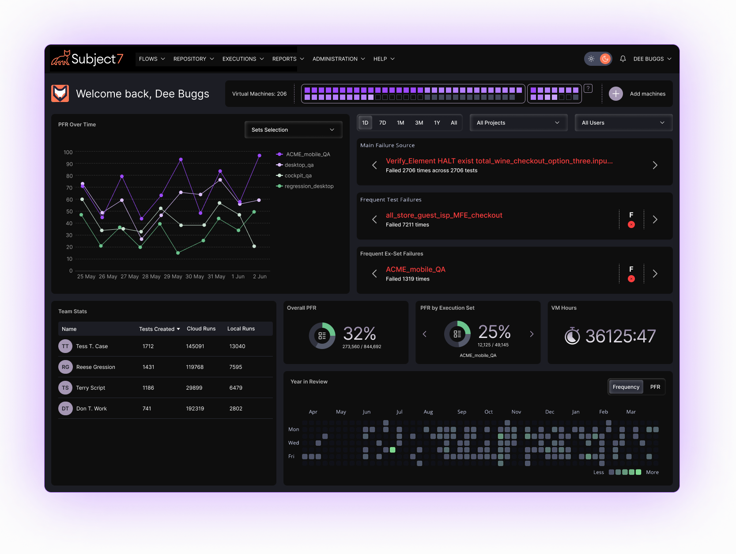Image resolution: width=736 pixels, height=554 pixels.
Task: Show next PFR by Execution Set
Action: click(532, 334)
